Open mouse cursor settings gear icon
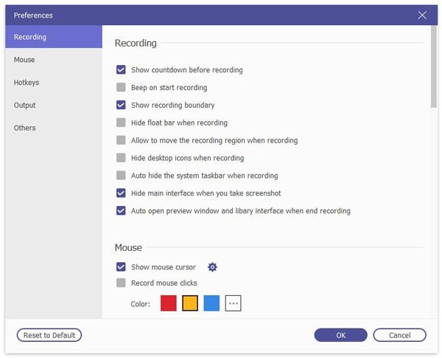The height and width of the screenshot is (358, 442). (213, 267)
